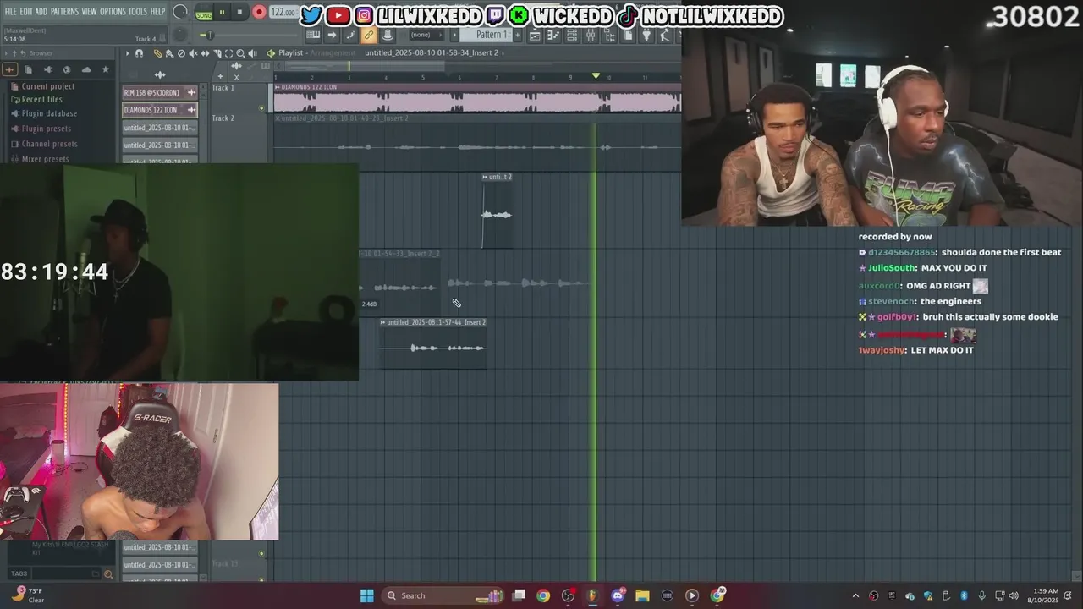Image resolution: width=1083 pixels, height=609 pixels.
Task: Choose the Select tool in Playlist toolbar
Action: click(228, 53)
